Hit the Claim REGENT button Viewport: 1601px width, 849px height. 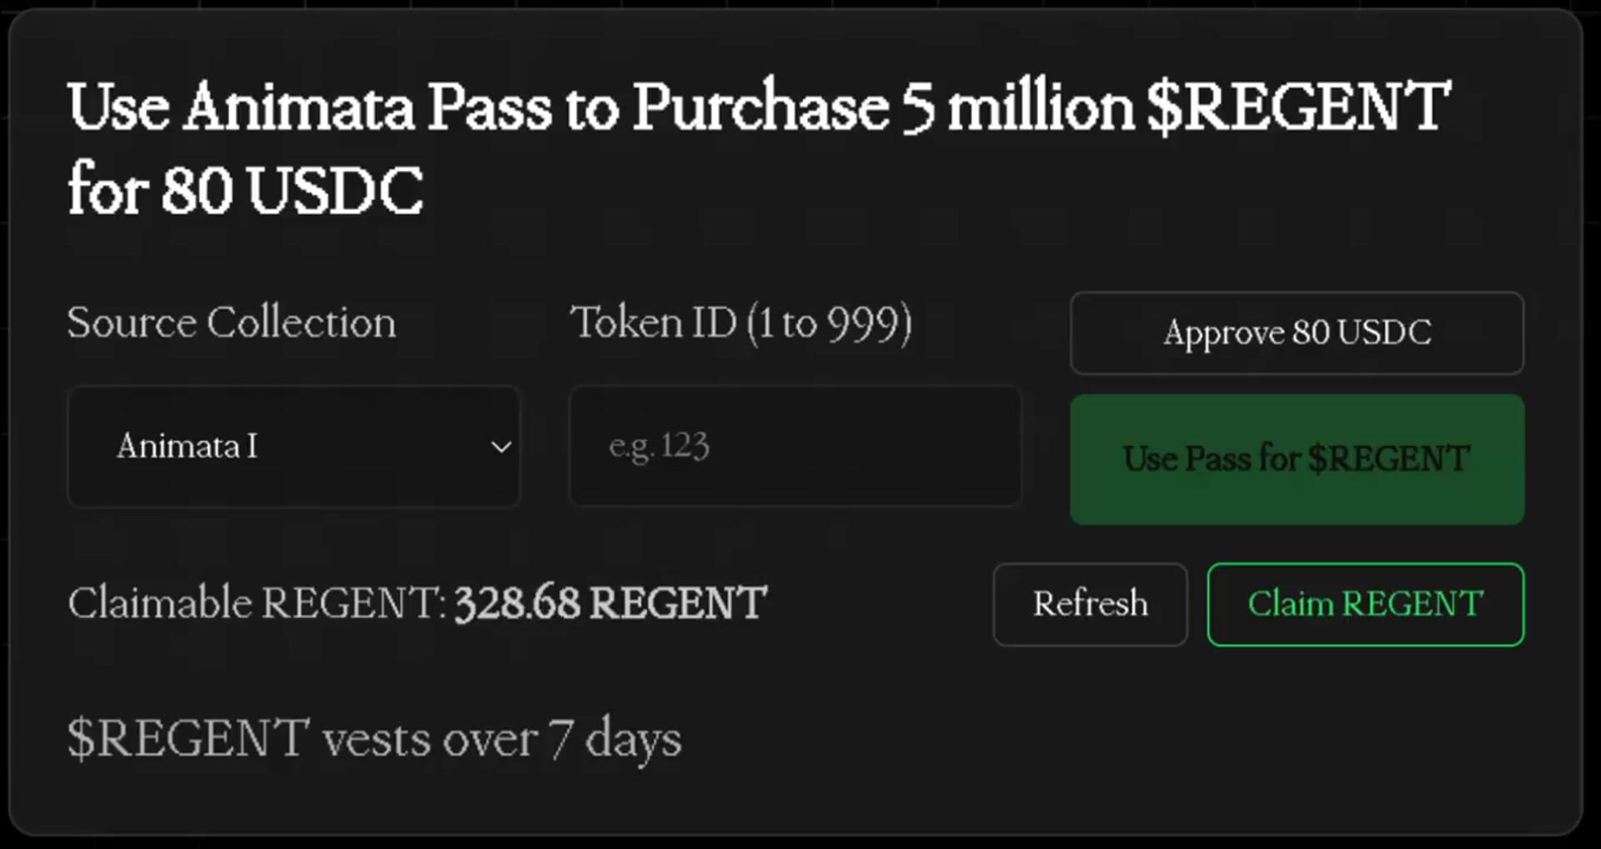[x=1365, y=604]
